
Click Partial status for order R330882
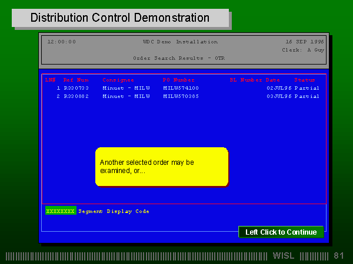[307, 96]
